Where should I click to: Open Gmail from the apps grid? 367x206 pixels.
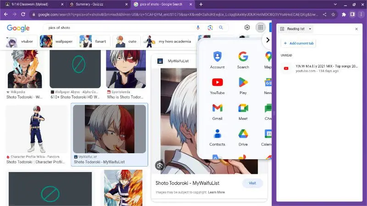[x=217, y=111]
